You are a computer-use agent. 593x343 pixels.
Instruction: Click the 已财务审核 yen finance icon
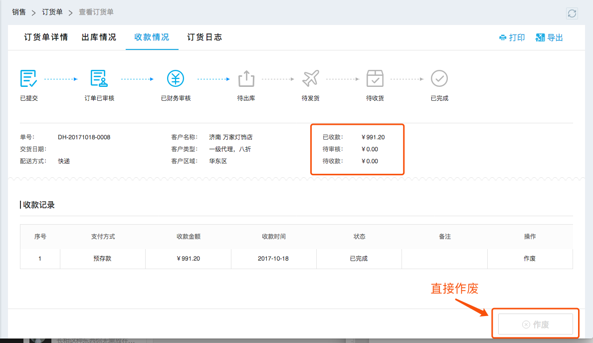click(x=176, y=78)
